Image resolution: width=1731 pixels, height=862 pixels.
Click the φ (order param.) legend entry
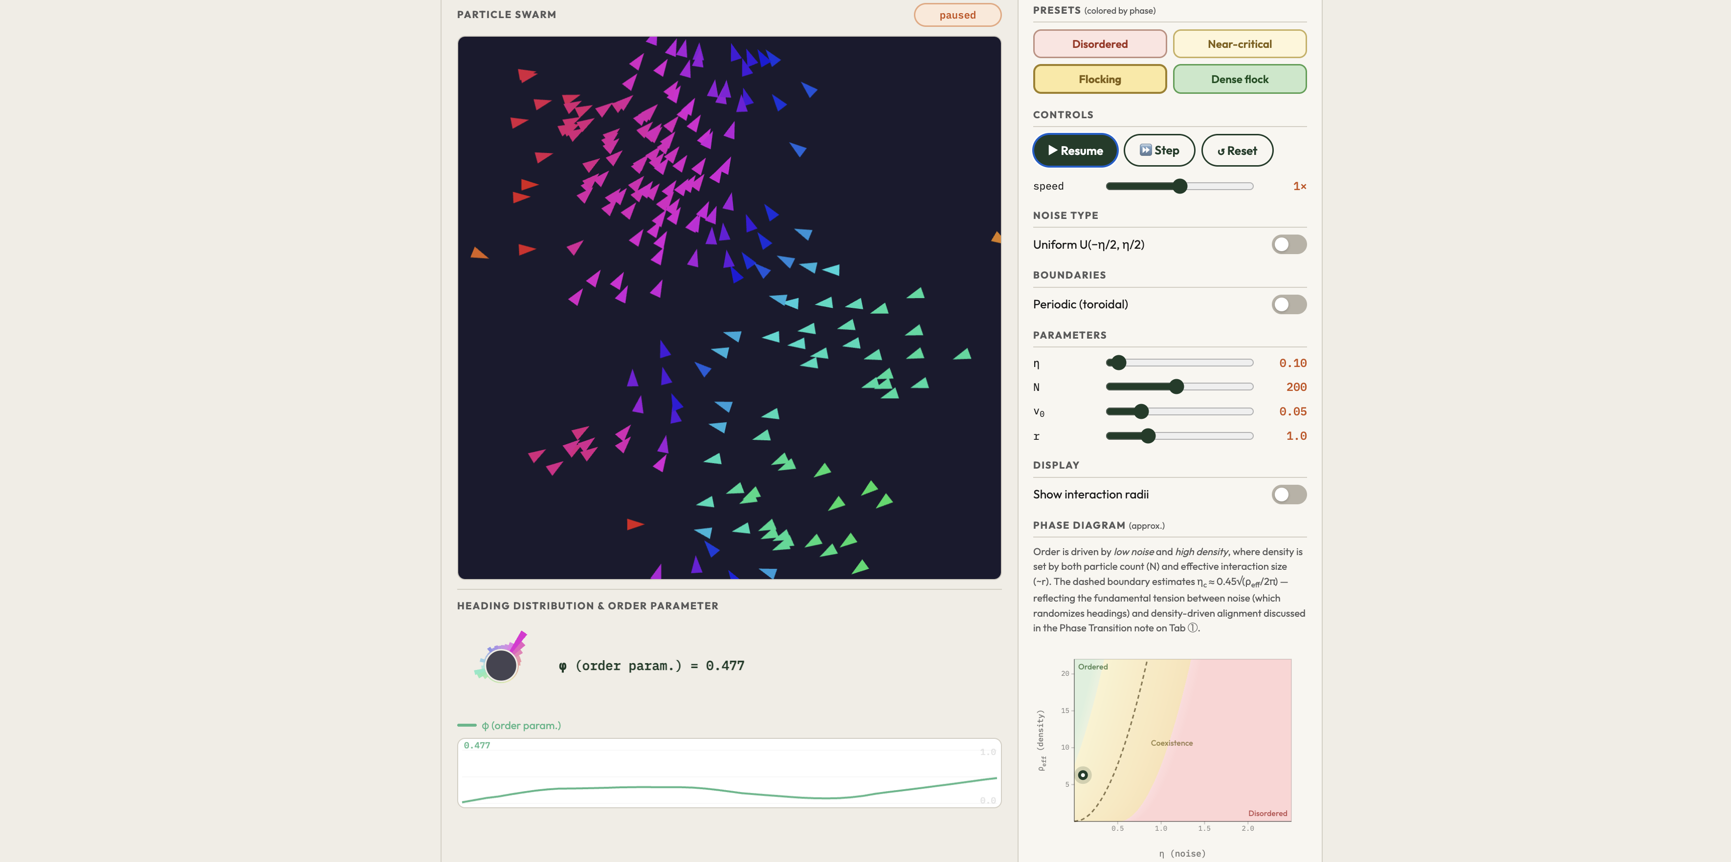[x=509, y=725]
